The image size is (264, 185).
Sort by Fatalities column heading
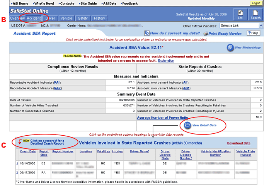(x=104, y=151)
